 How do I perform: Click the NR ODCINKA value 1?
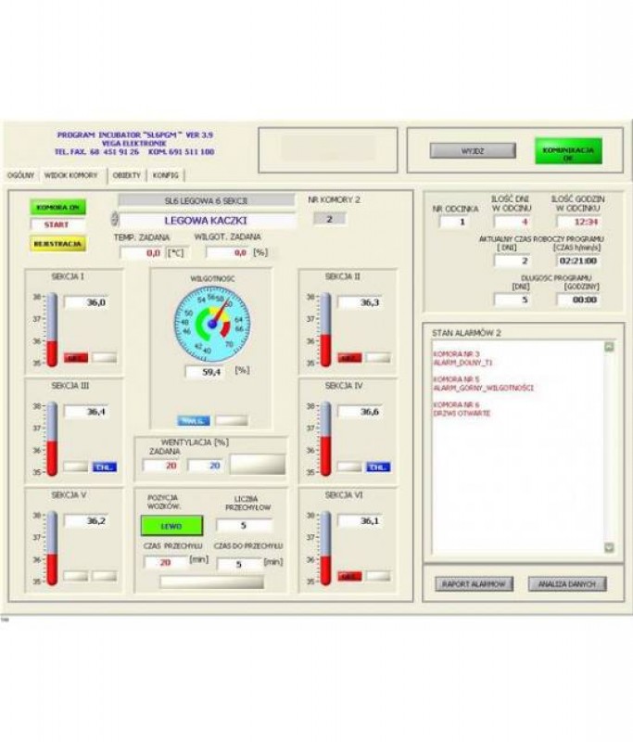point(456,222)
